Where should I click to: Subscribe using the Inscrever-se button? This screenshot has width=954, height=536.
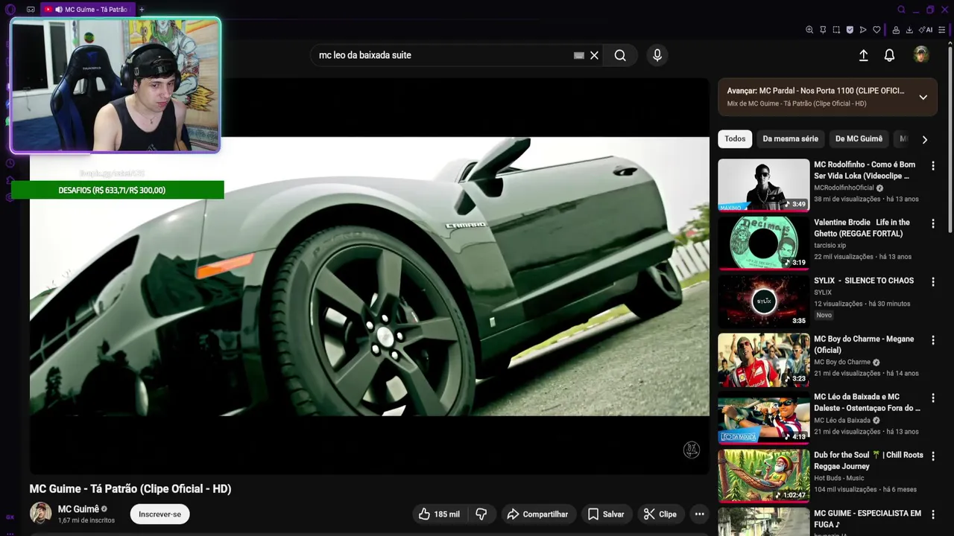[x=159, y=514]
